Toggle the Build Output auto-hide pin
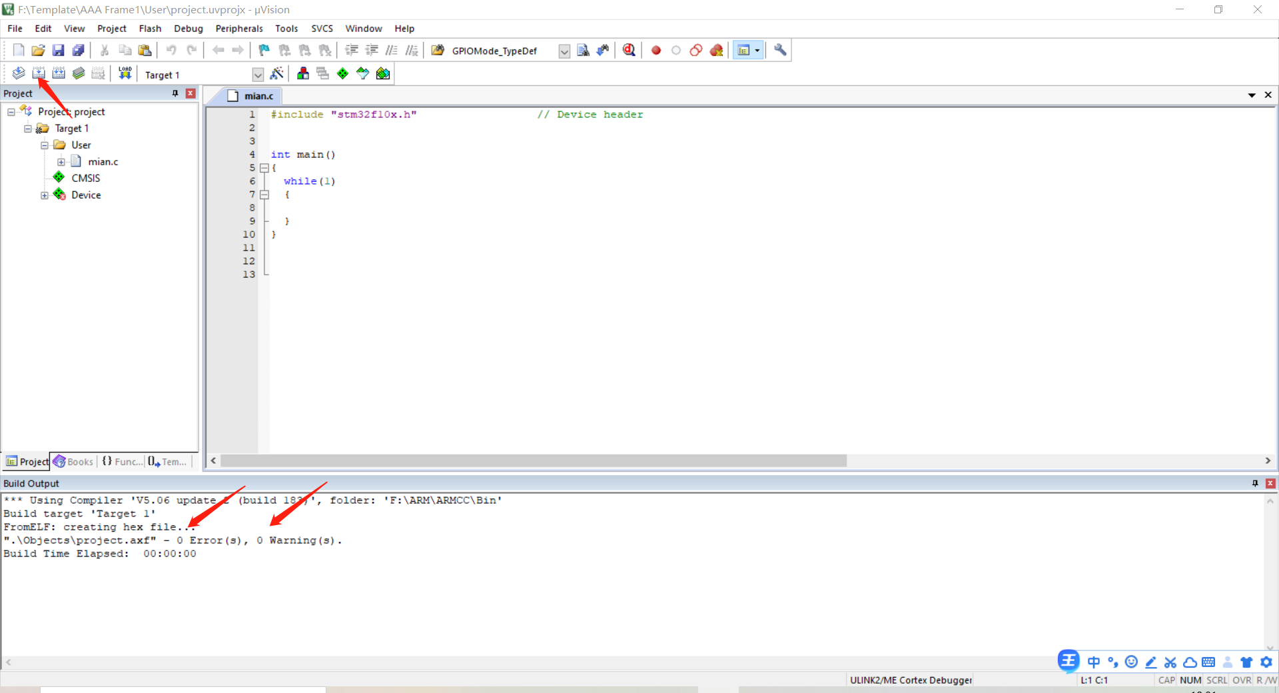 click(x=1255, y=483)
